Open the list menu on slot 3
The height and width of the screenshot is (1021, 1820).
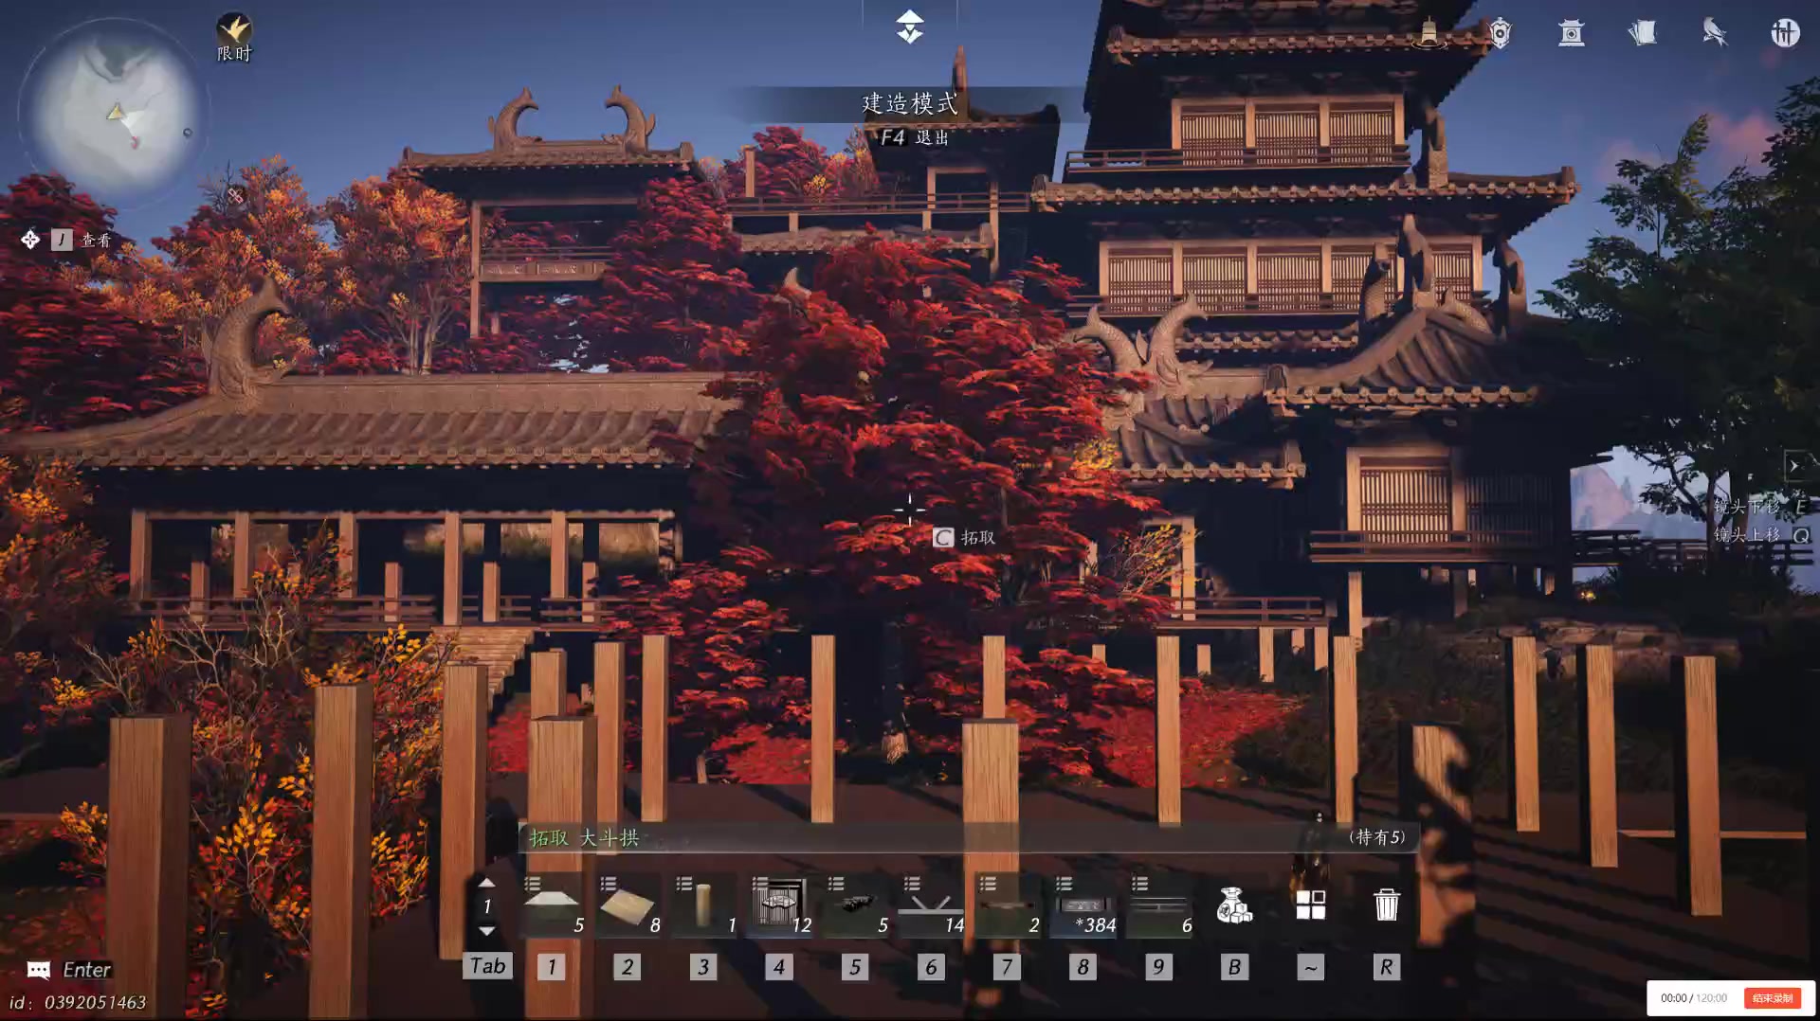[x=684, y=884]
